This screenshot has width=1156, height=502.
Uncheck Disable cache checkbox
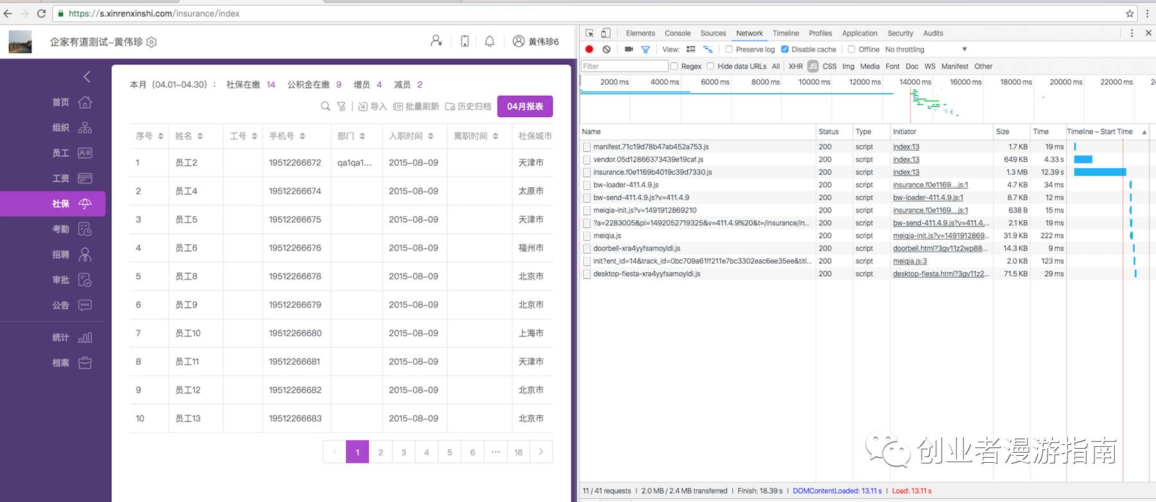pyautogui.click(x=785, y=49)
